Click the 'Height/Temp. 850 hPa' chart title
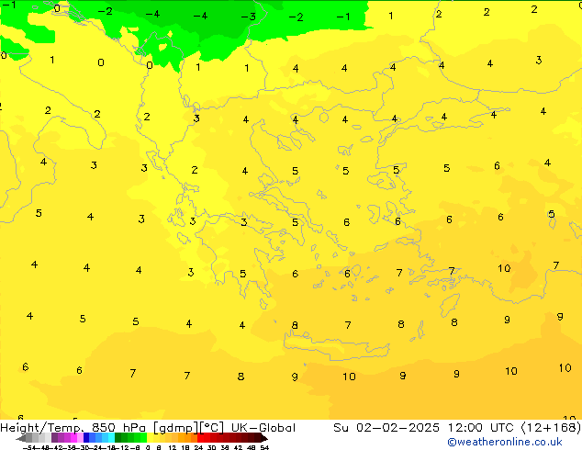The width and height of the screenshot is (582, 450). coord(74,428)
